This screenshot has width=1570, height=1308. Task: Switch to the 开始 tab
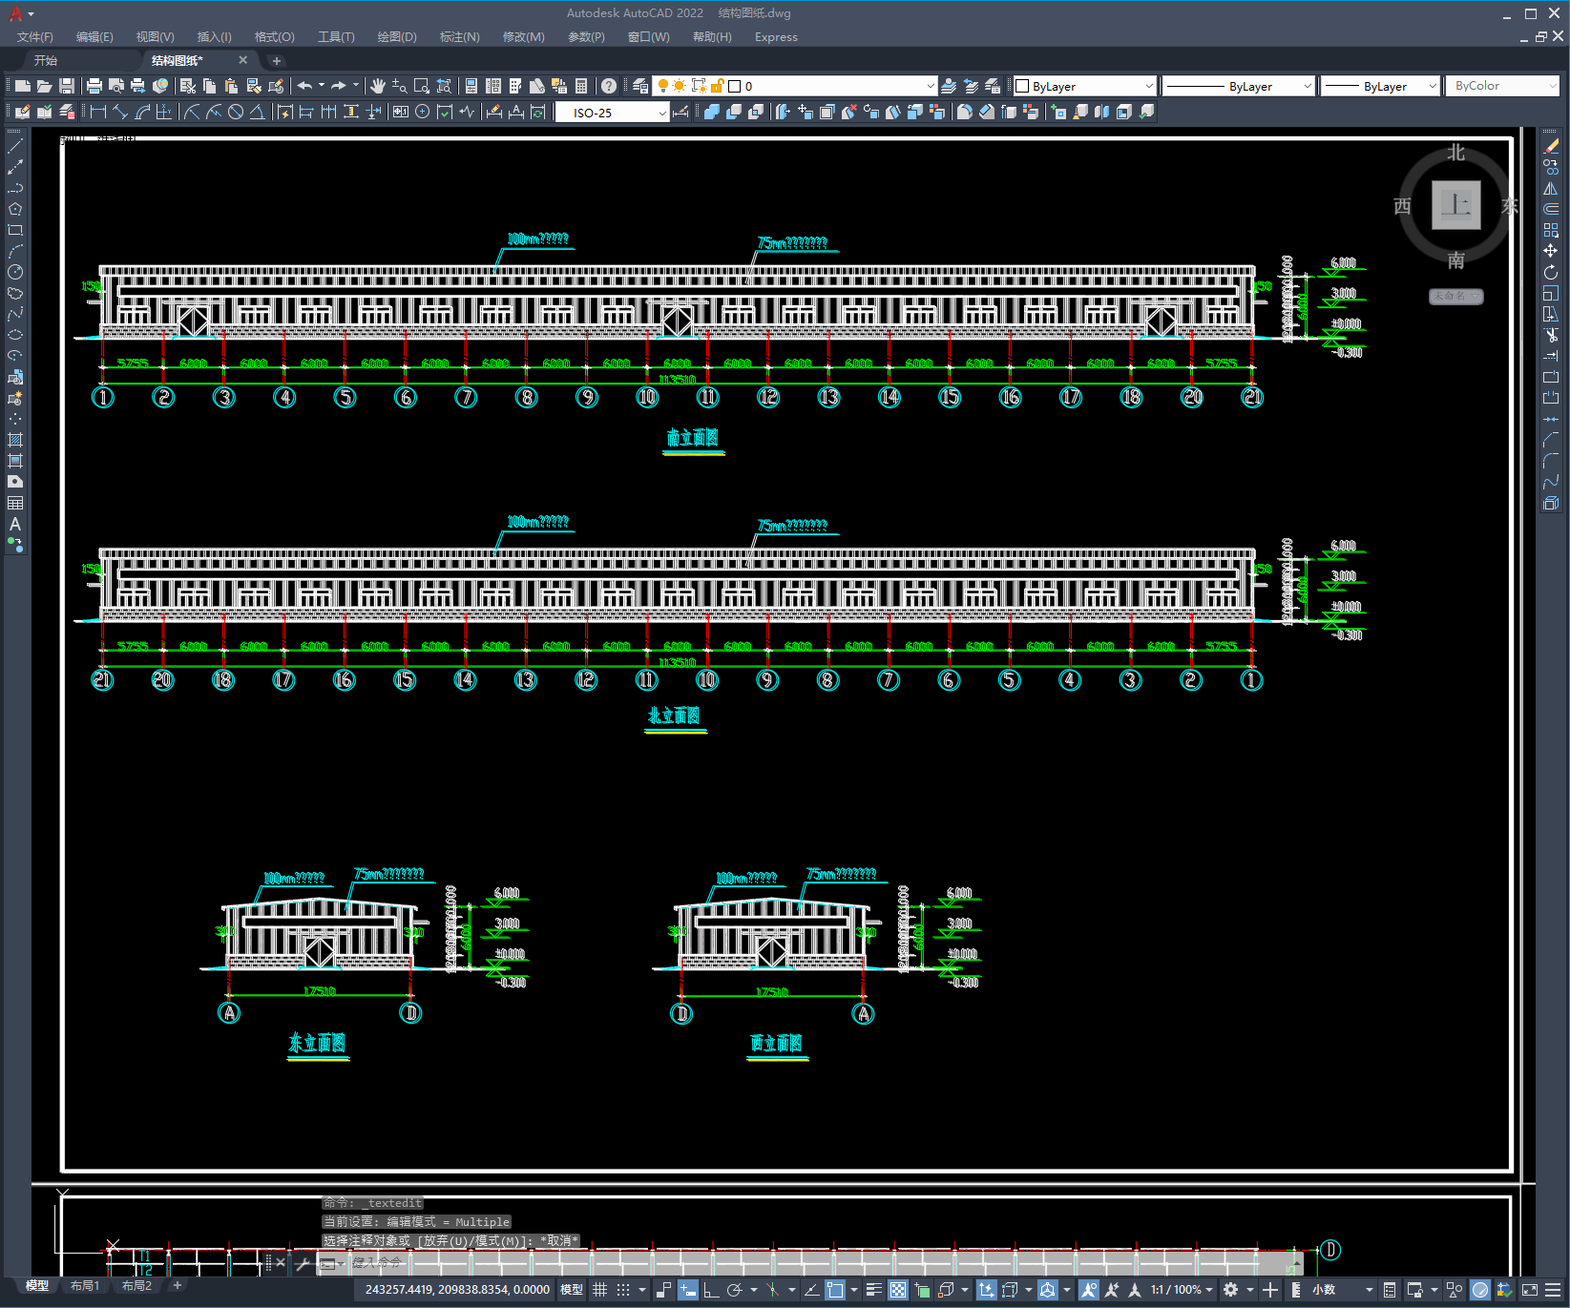point(46,60)
